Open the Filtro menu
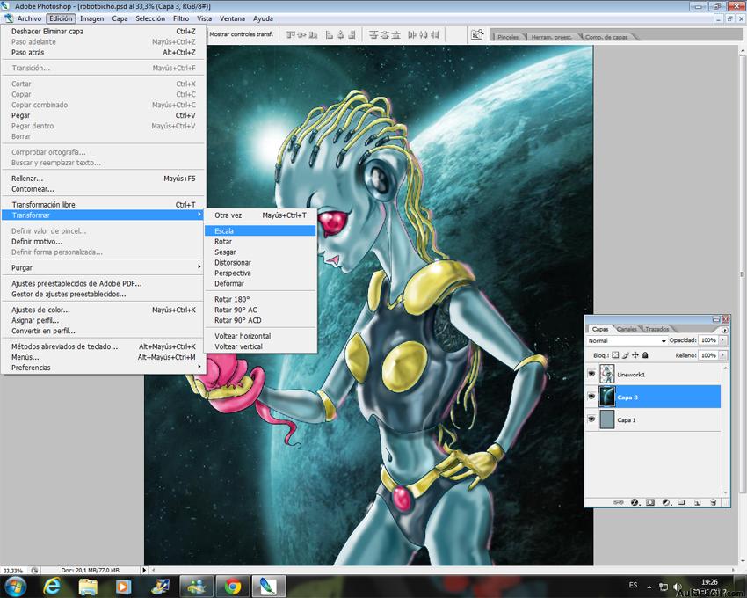Screen dimensions: 747x598 pos(180,18)
